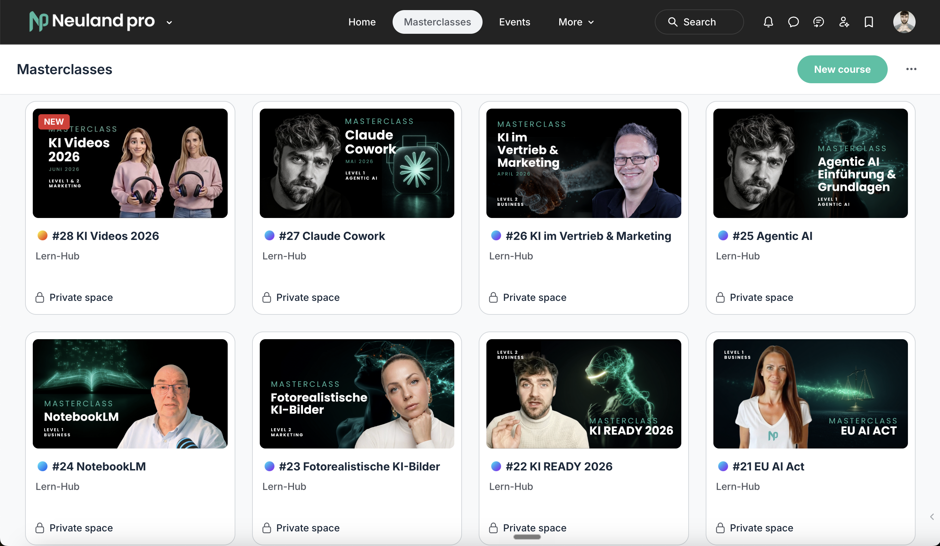Click the orange dot beside #28 KI Videos 2026
Image resolution: width=940 pixels, height=546 pixels.
coord(43,235)
